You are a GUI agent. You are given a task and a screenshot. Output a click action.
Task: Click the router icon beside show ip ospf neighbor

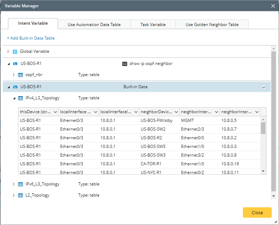pyautogui.click(x=15, y=64)
